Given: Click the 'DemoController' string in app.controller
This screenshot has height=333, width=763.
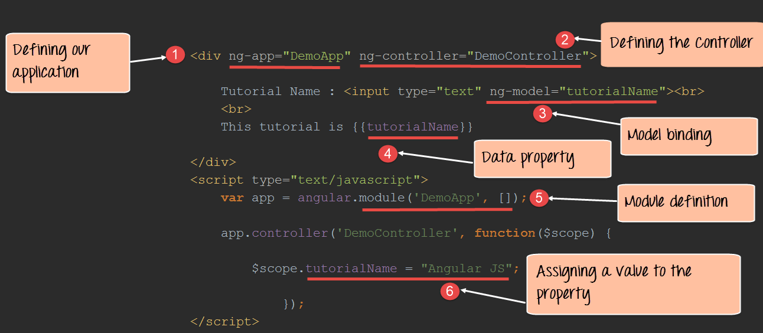Looking at the screenshot, I should [x=397, y=233].
